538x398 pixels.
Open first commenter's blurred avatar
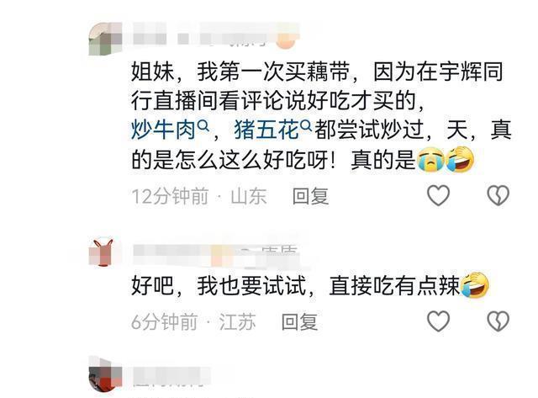tap(105, 39)
